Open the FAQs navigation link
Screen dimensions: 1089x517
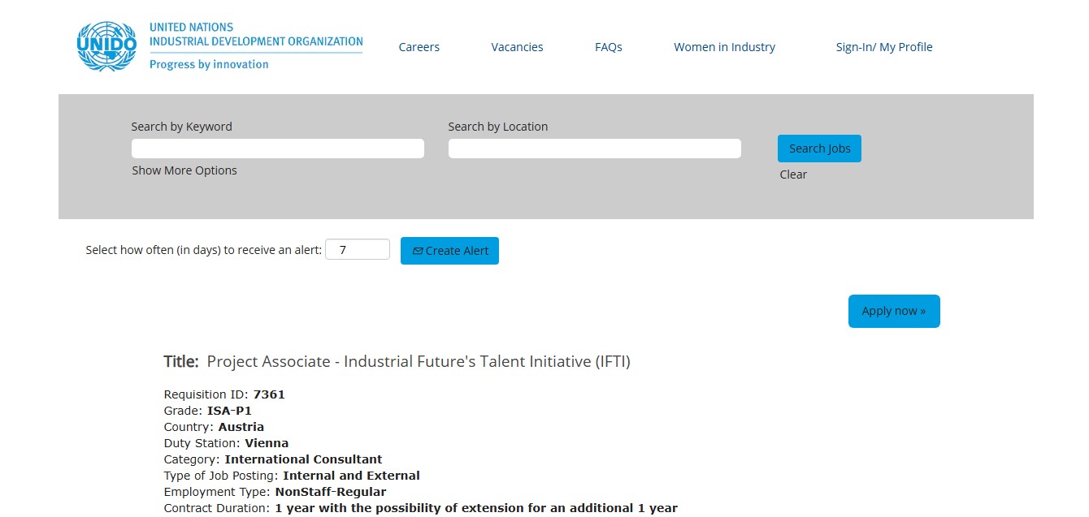[x=608, y=47]
